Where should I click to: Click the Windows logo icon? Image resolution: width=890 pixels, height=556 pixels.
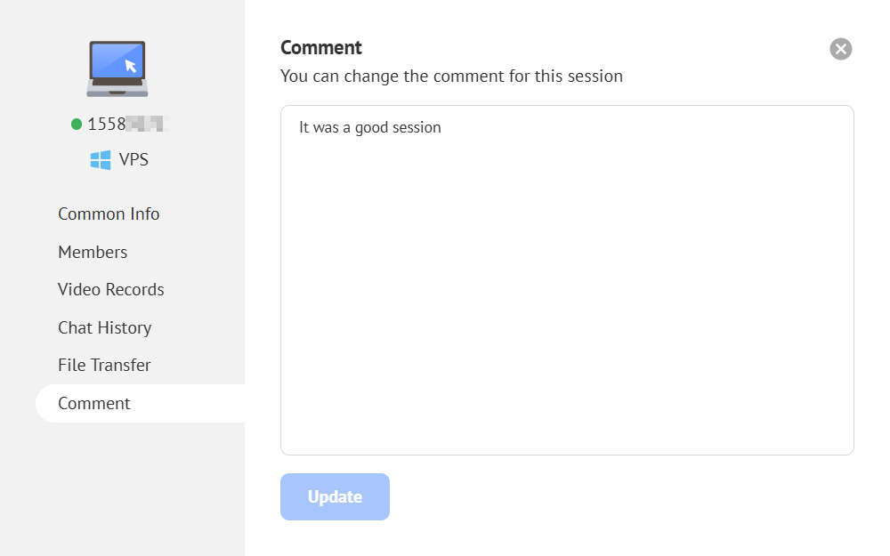click(101, 160)
